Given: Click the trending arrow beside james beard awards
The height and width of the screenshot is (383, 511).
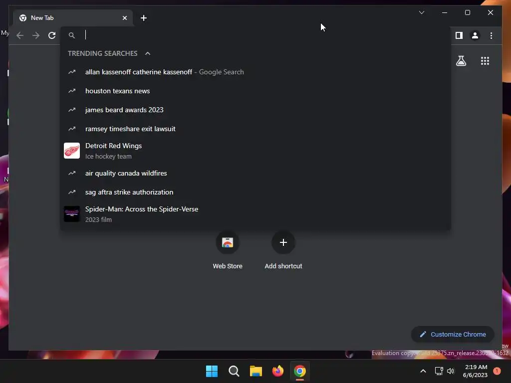Looking at the screenshot, I should click(x=72, y=110).
